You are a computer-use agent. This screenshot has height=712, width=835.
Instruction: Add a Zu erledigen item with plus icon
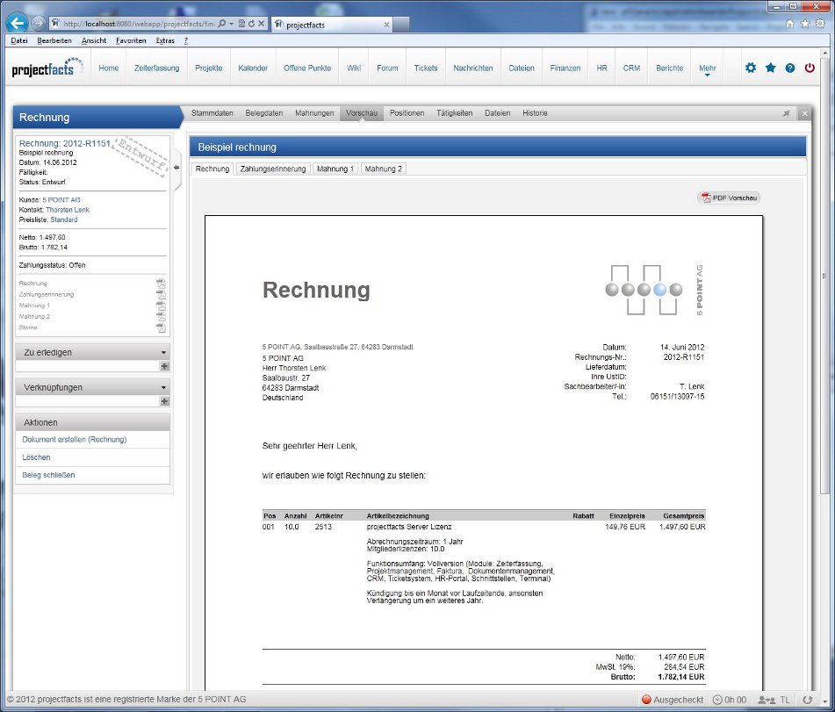[164, 366]
